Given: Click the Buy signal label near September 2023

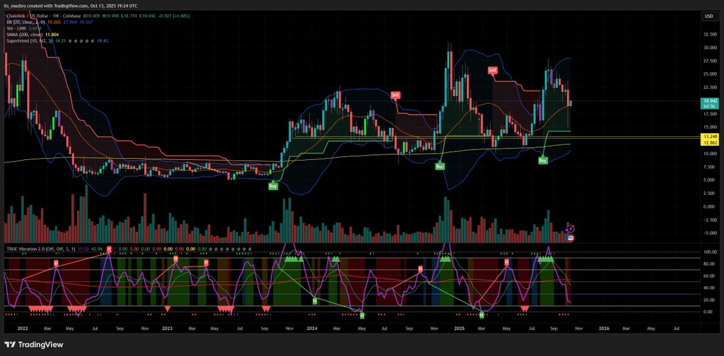Looking at the screenshot, I should click(x=274, y=187).
